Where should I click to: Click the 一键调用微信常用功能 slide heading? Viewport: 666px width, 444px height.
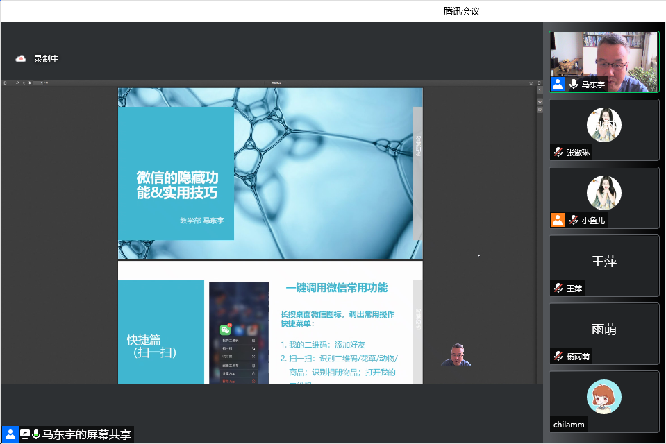(x=336, y=288)
